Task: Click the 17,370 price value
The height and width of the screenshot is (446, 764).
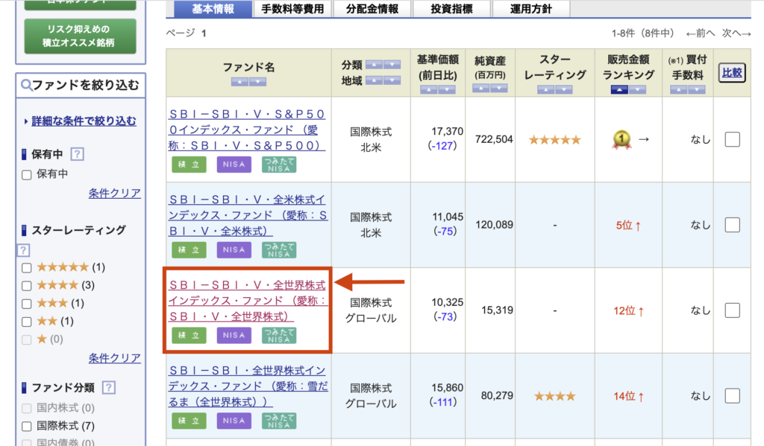Action: coord(448,131)
